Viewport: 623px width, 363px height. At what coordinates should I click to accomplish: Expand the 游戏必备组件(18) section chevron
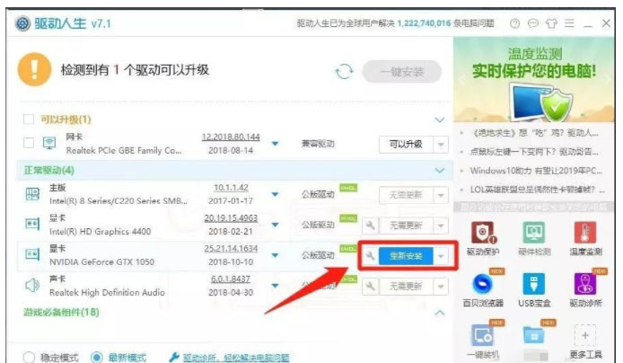(x=440, y=313)
